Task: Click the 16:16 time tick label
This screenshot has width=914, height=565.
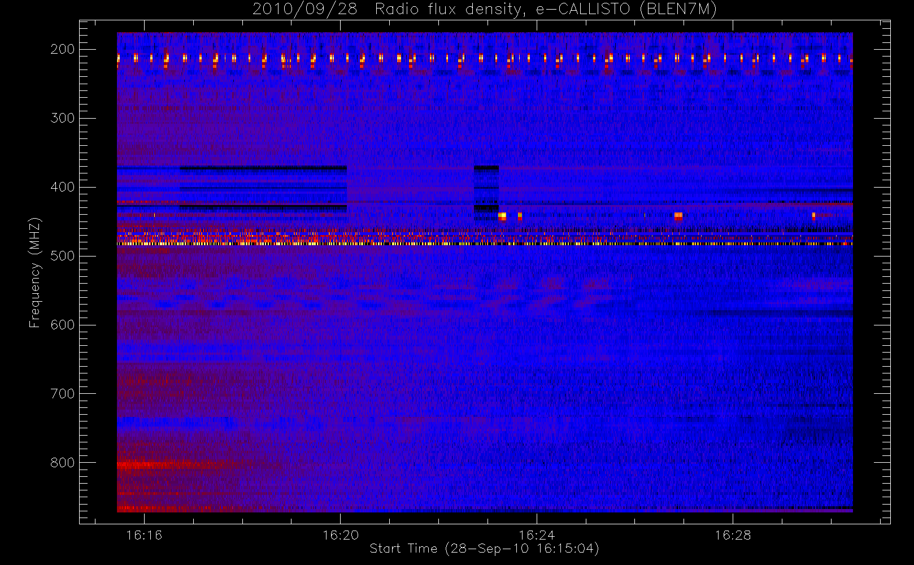Action: pos(144,535)
